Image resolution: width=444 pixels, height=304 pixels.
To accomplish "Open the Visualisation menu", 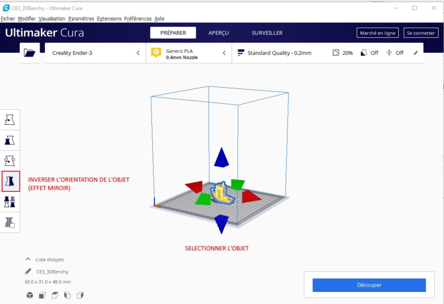I will 52,19.
